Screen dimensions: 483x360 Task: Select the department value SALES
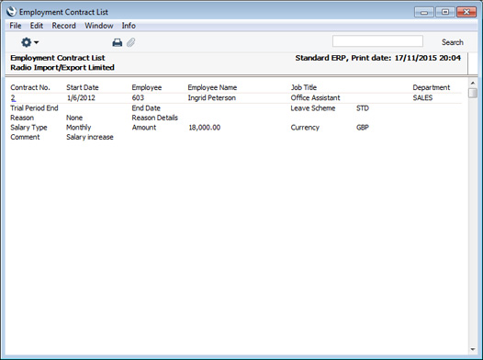[x=422, y=98]
